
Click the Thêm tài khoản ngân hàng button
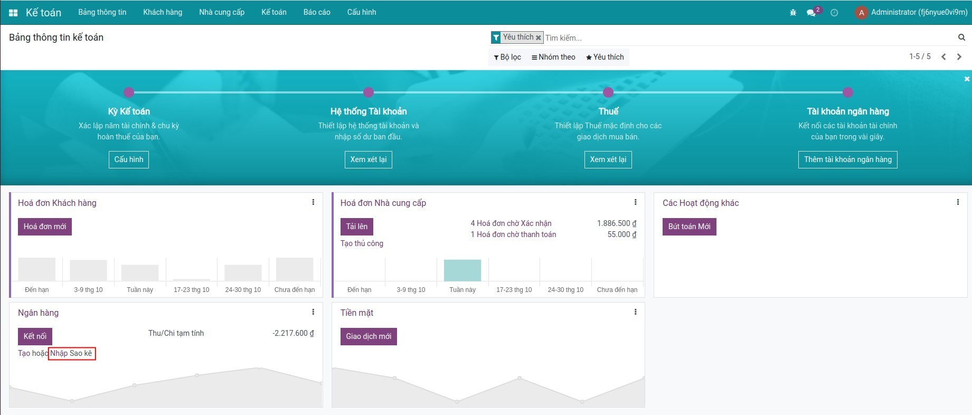pyautogui.click(x=847, y=159)
